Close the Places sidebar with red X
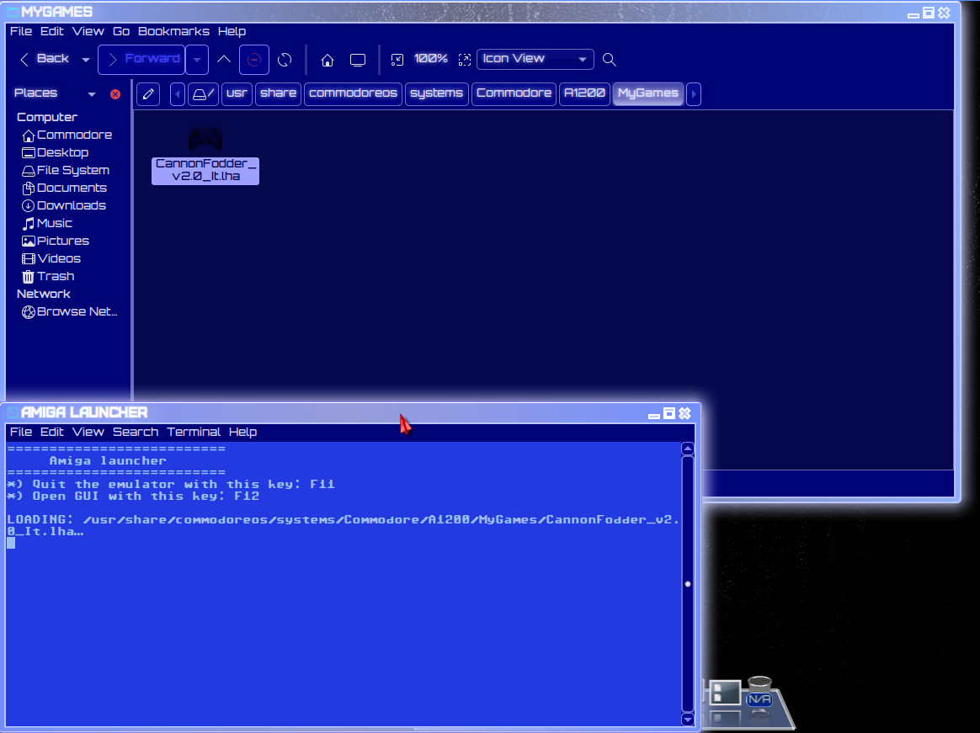The width and height of the screenshot is (980, 733). click(115, 94)
